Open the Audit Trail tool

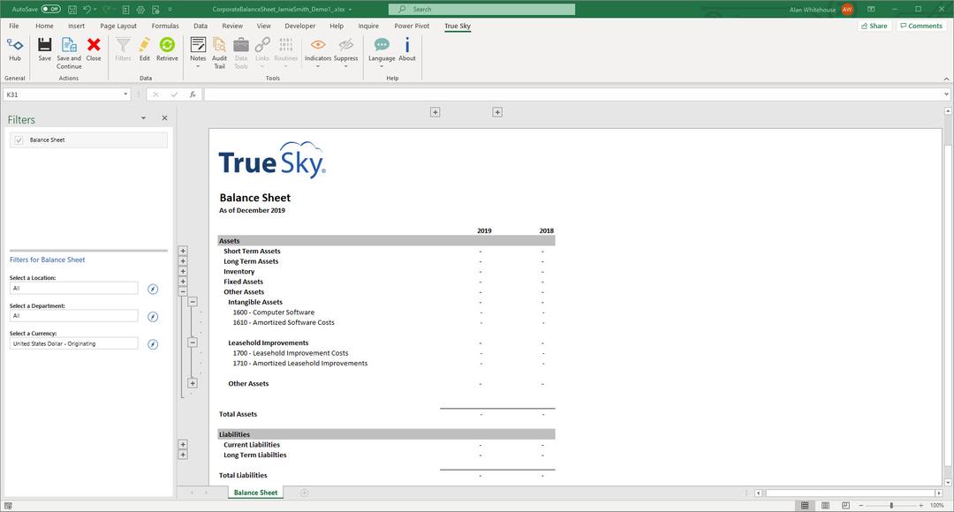pyautogui.click(x=219, y=52)
